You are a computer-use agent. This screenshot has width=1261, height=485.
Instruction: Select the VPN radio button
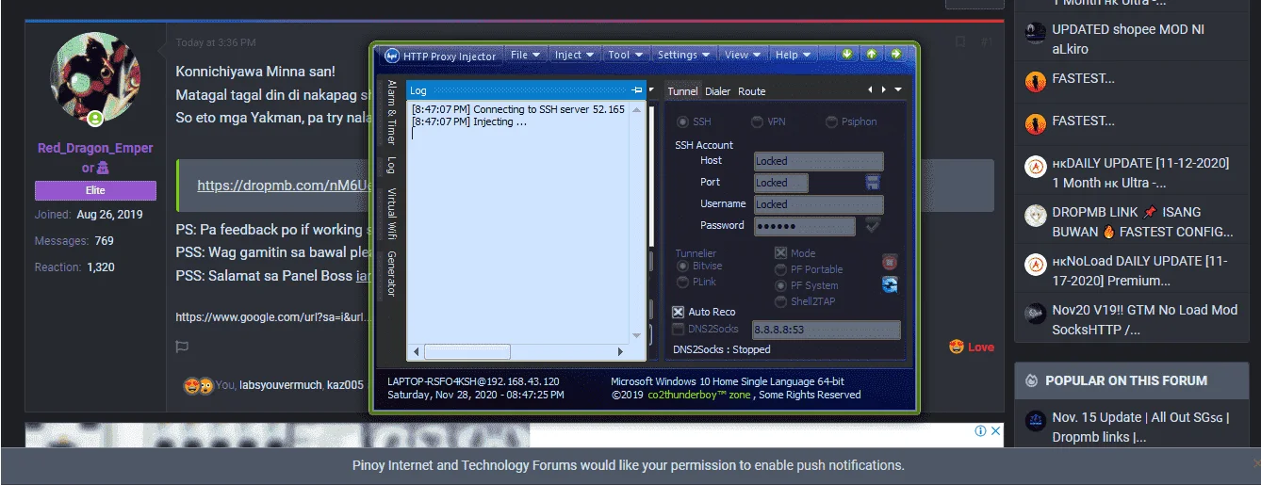758,122
